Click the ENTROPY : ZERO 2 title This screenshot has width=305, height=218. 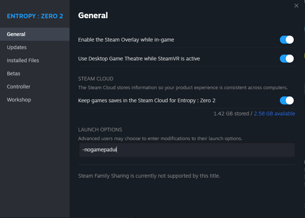[35, 16]
